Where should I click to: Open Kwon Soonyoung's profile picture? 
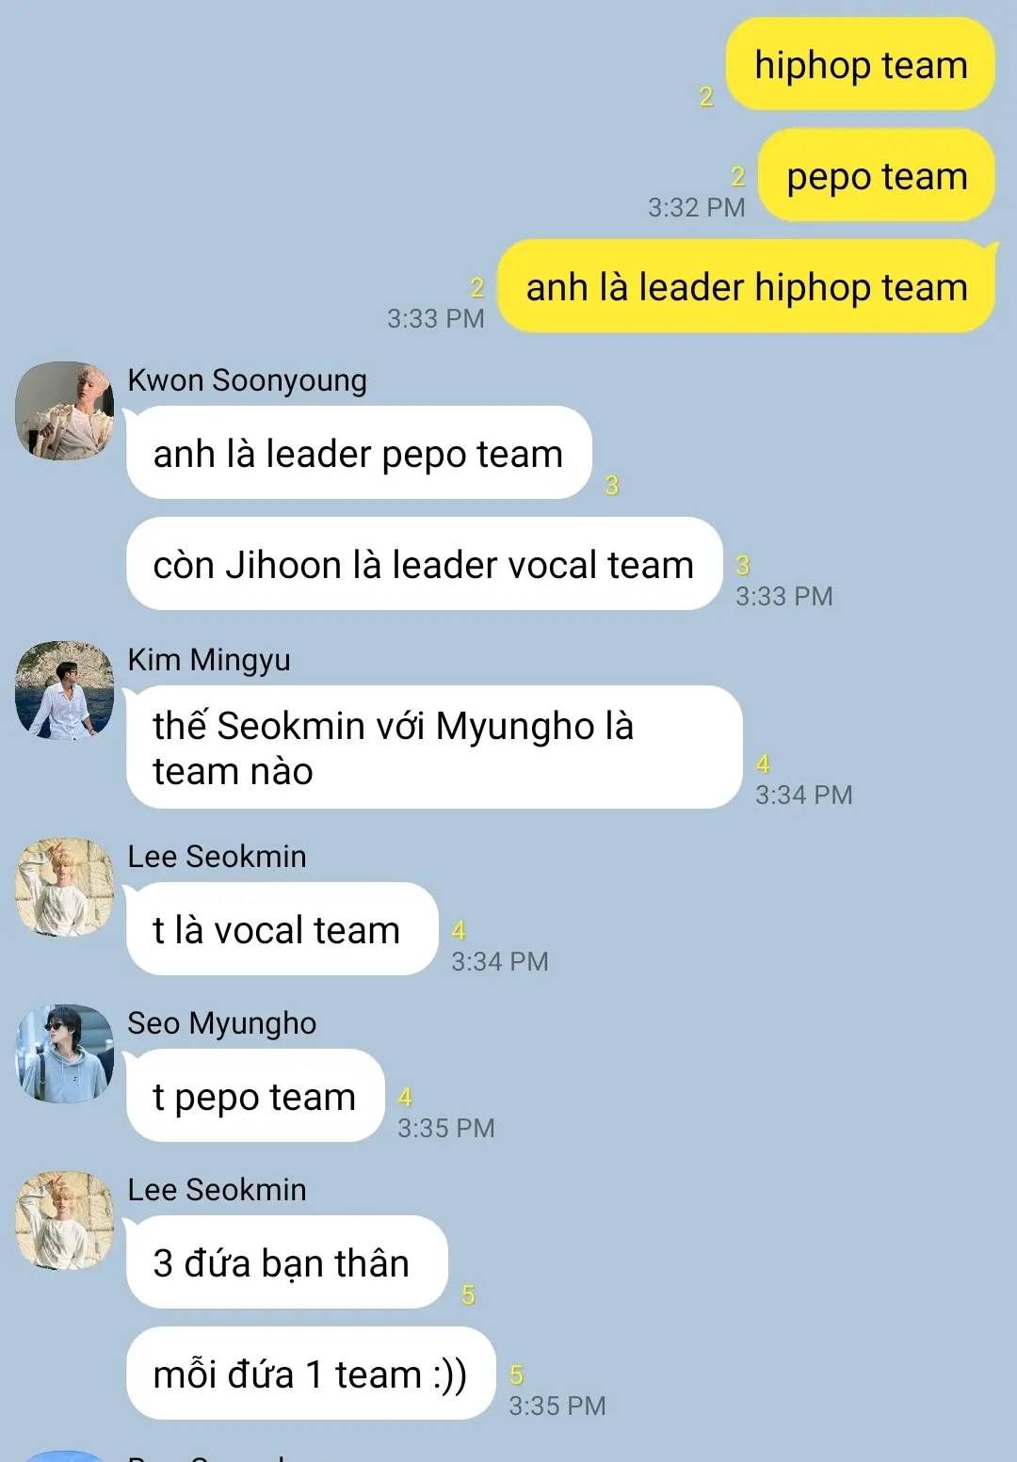pos(64,410)
